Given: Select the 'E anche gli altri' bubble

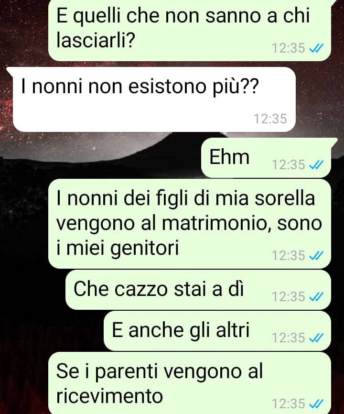Looking at the screenshot, I should coord(217,331).
